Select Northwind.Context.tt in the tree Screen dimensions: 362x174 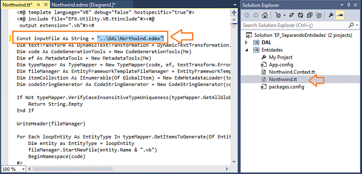292,72
